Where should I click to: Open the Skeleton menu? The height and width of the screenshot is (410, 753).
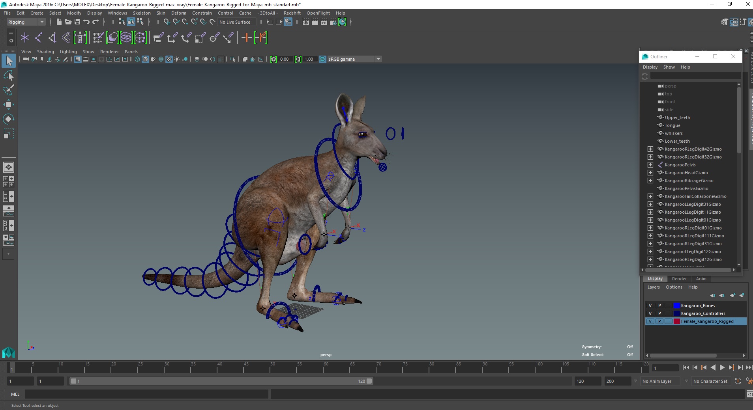coord(141,13)
